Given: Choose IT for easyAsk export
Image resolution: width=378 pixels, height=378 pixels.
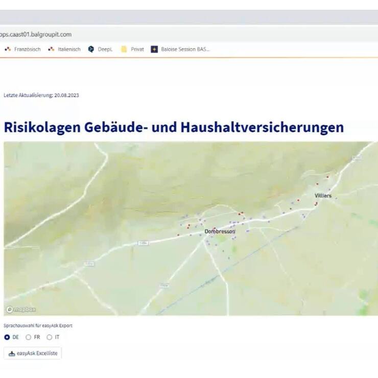Looking at the screenshot, I should 50,337.
